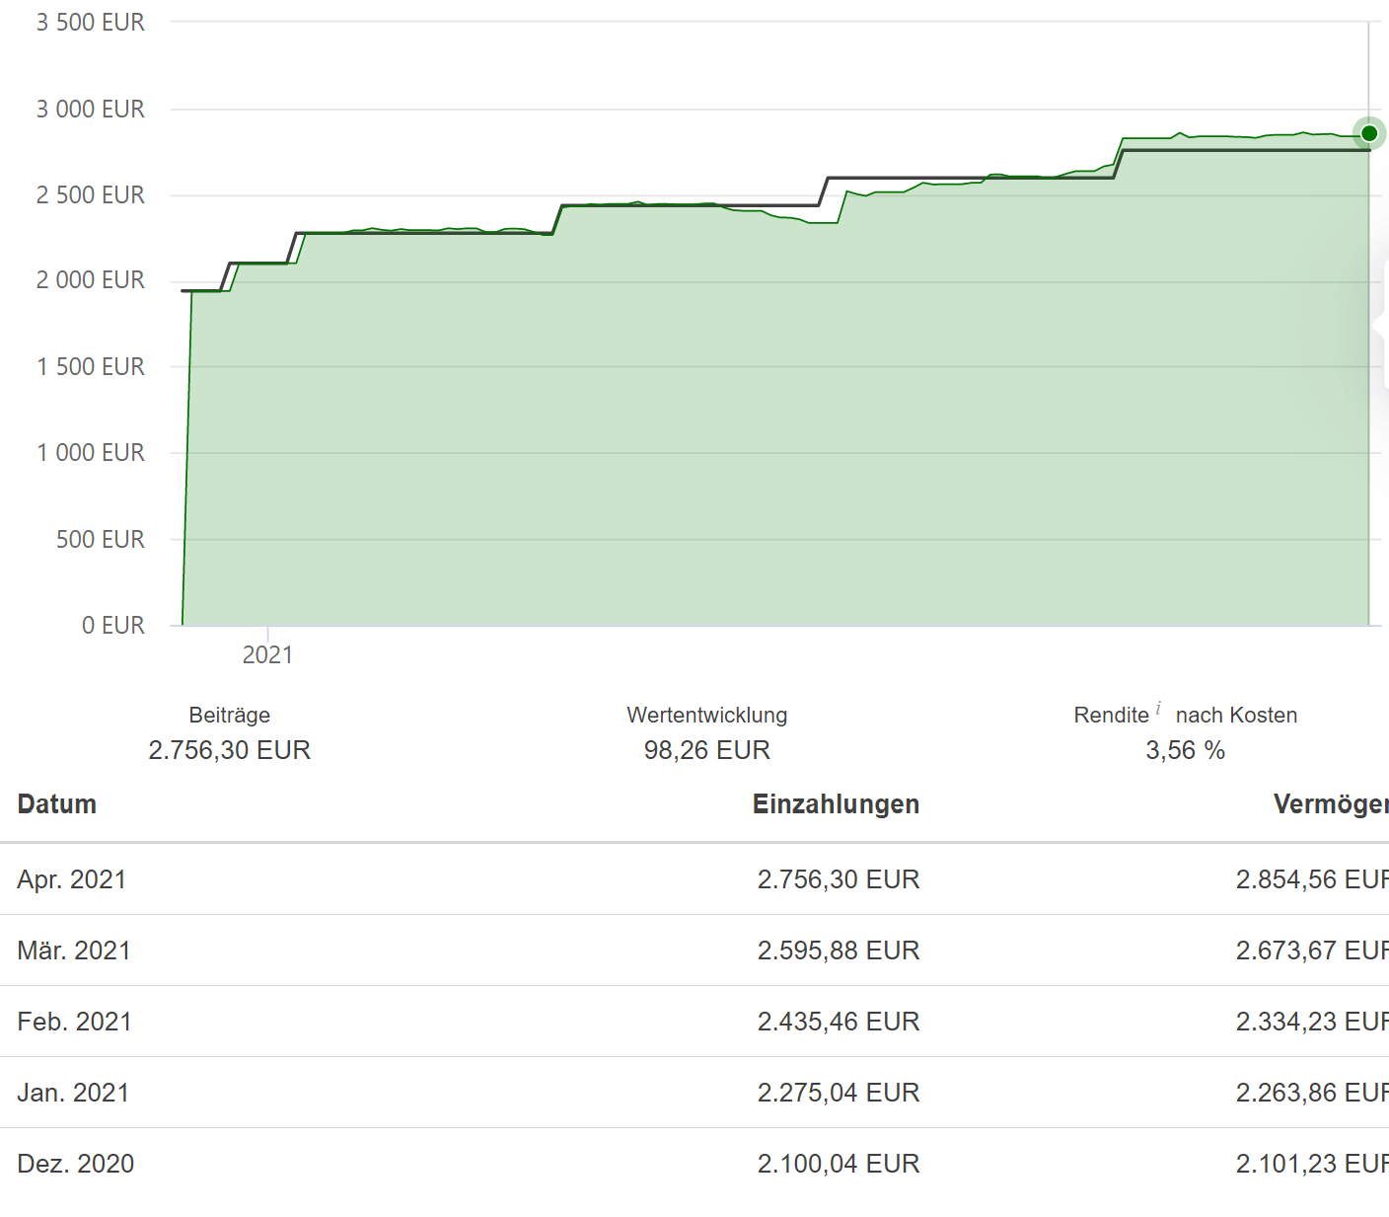1389x1217 pixels.
Task: Click the 2.595,88 EUR deposit amount
Action: click(839, 951)
